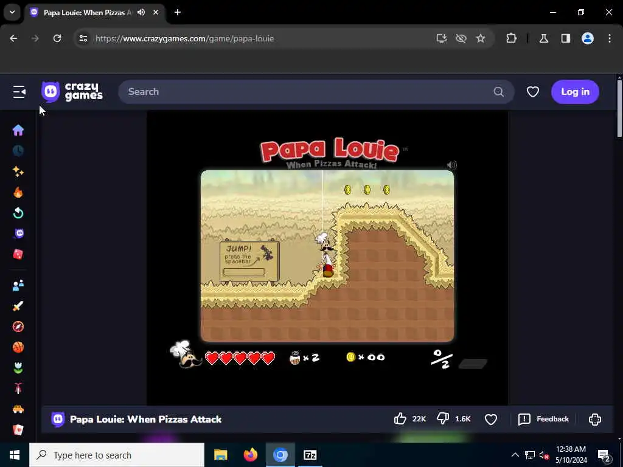Screen dimensions: 623x467
Task: Open Popular games flame icon
Action: pyautogui.click(x=18, y=193)
